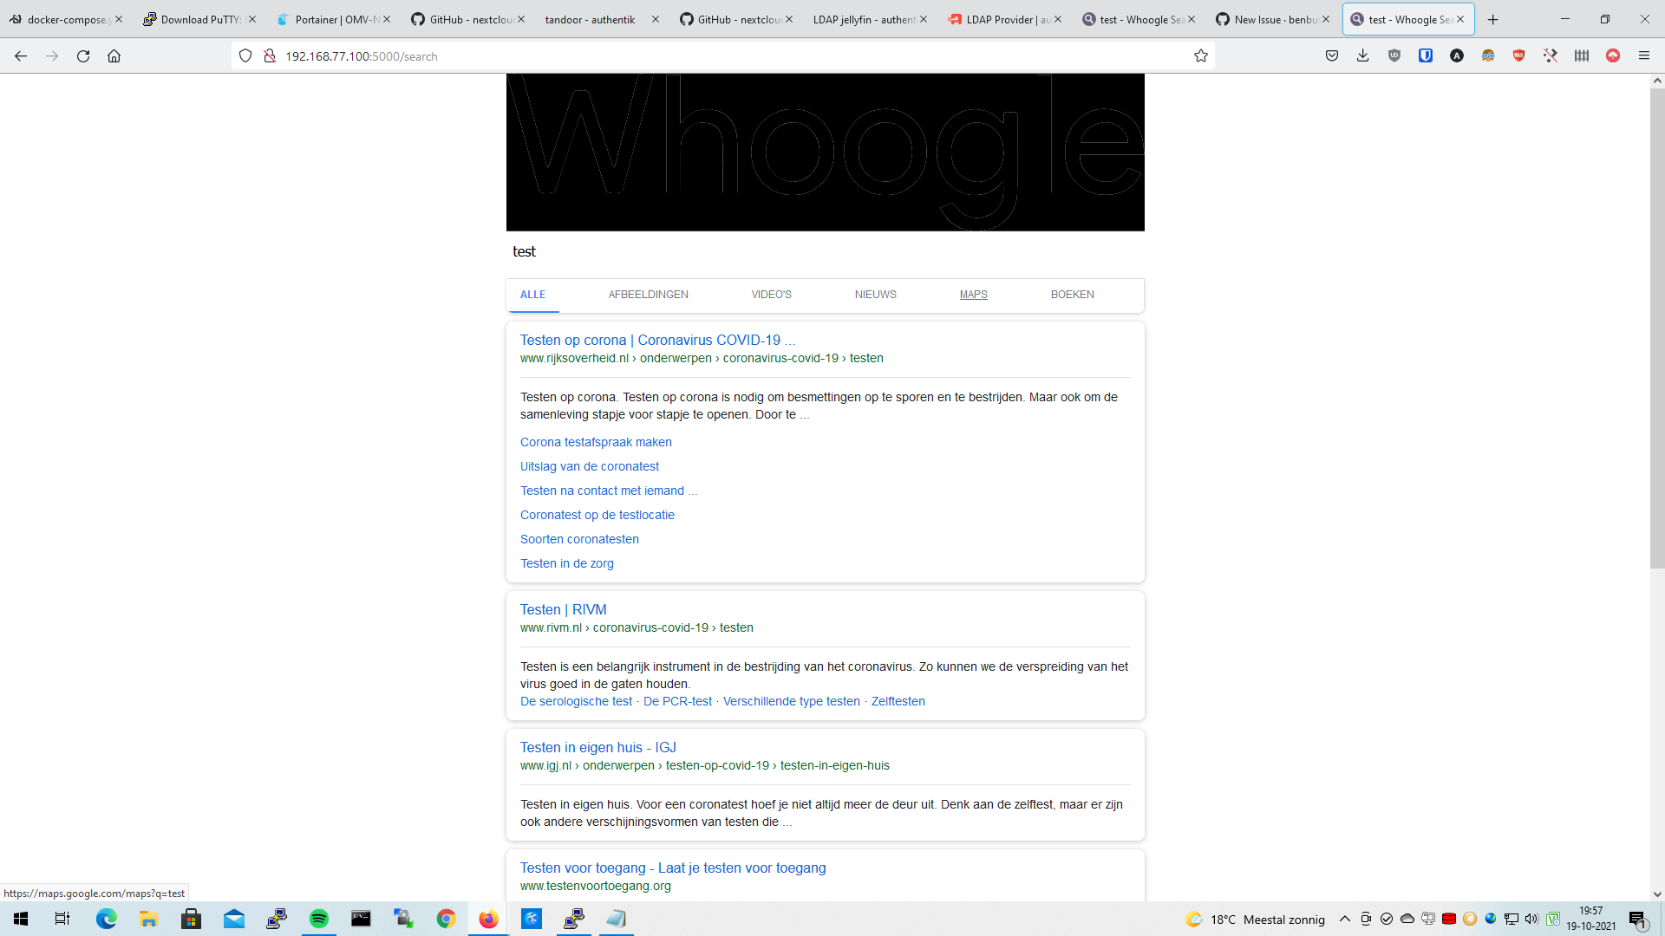Screen dimensions: 1665x936
Task: Bookmark this page with the star
Action: pos(1200,55)
